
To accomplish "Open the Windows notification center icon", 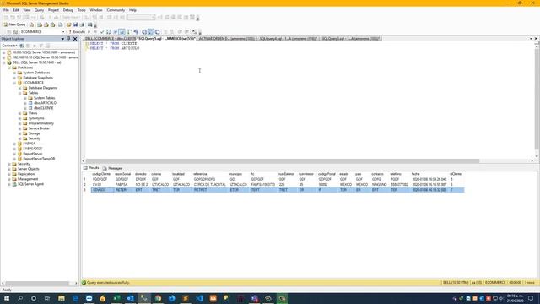I will [x=531, y=298].
